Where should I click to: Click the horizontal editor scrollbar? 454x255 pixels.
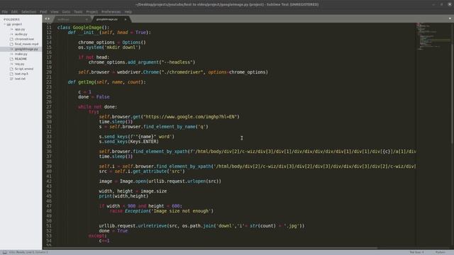(210, 248)
